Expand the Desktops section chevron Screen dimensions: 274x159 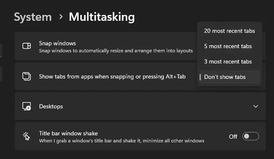256,106
